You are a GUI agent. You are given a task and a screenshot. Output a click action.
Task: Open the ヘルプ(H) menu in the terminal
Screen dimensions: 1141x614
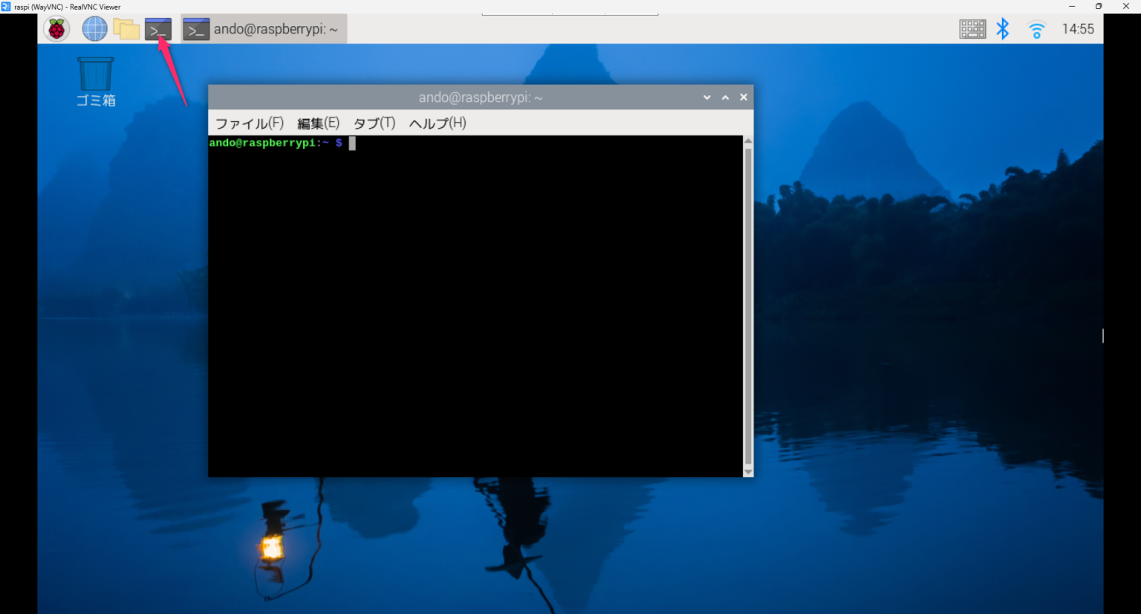(436, 123)
